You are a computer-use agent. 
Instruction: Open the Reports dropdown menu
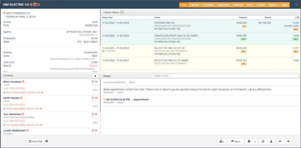[x=273, y=5]
